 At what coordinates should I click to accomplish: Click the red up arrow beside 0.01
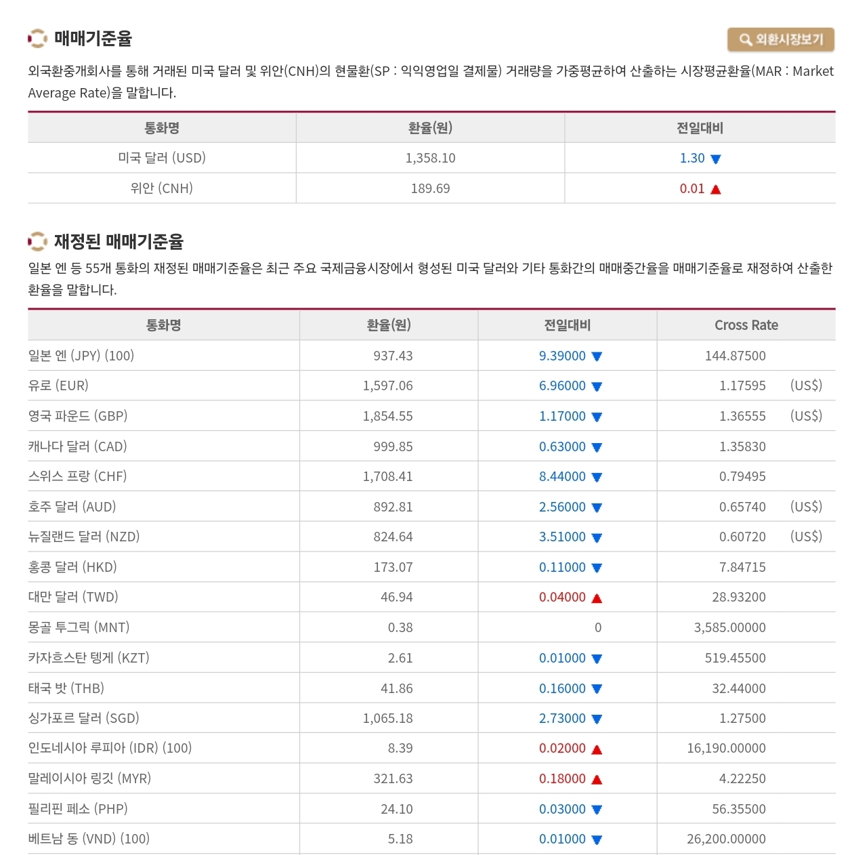pos(716,189)
